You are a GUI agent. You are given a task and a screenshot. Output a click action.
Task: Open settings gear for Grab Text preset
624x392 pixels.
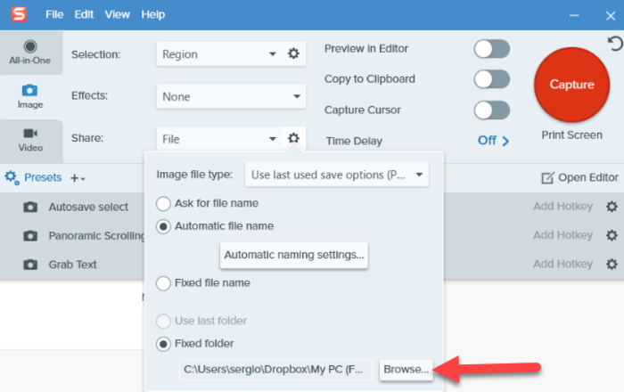point(612,265)
